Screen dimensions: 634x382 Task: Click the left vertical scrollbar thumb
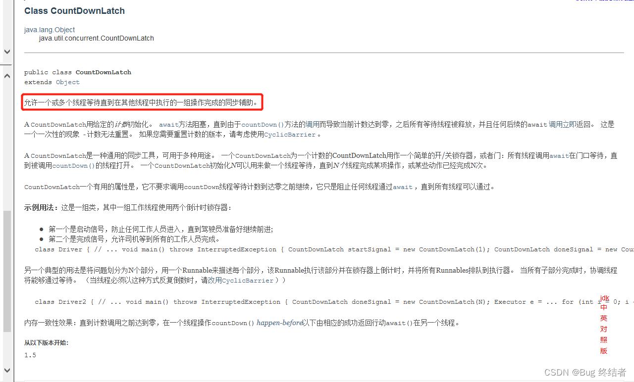coord(7,271)
